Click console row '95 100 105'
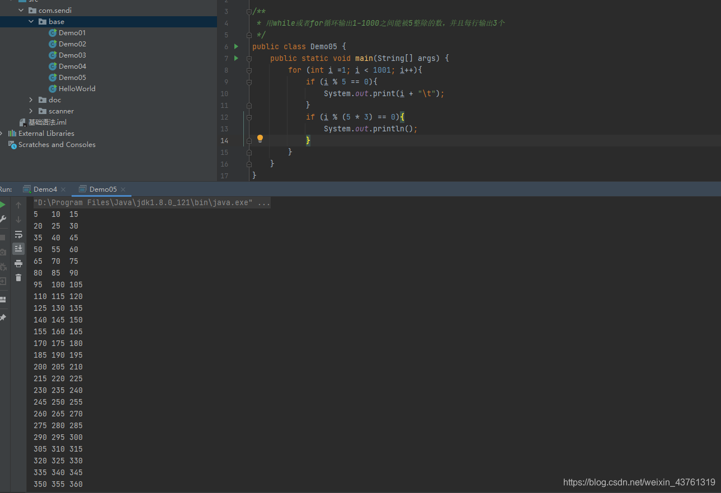This screenshot has height=493, width=721. click(58, 285)
